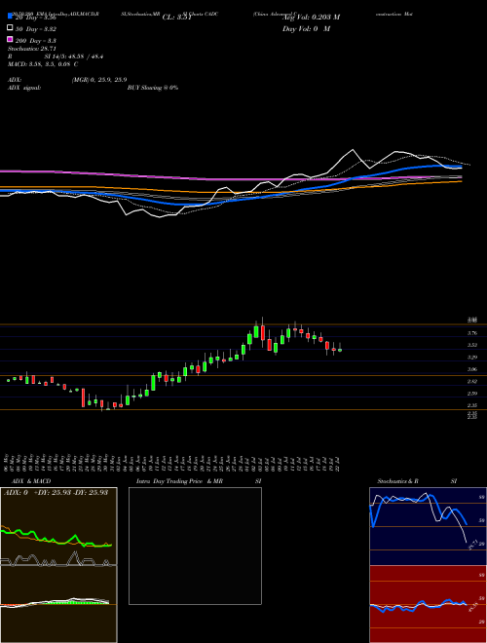Click the 'BUY Slowing @ 0%' signal text
487x643 pixels.
(x=153, y=88)
